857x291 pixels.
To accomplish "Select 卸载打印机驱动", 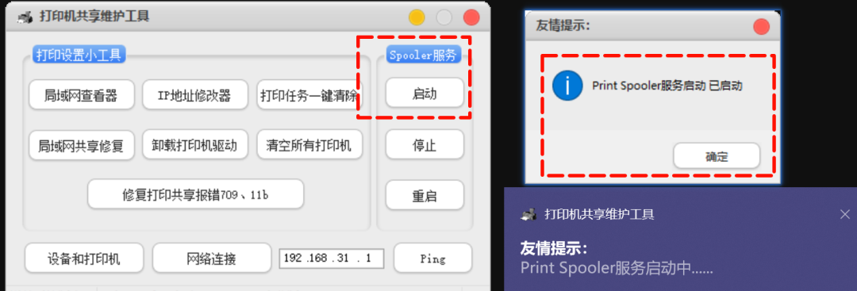I will click(194, 145).
